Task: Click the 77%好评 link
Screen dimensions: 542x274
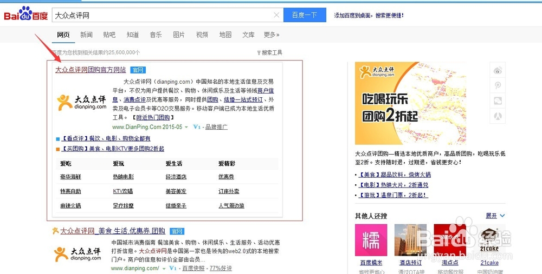Action: 221,268
